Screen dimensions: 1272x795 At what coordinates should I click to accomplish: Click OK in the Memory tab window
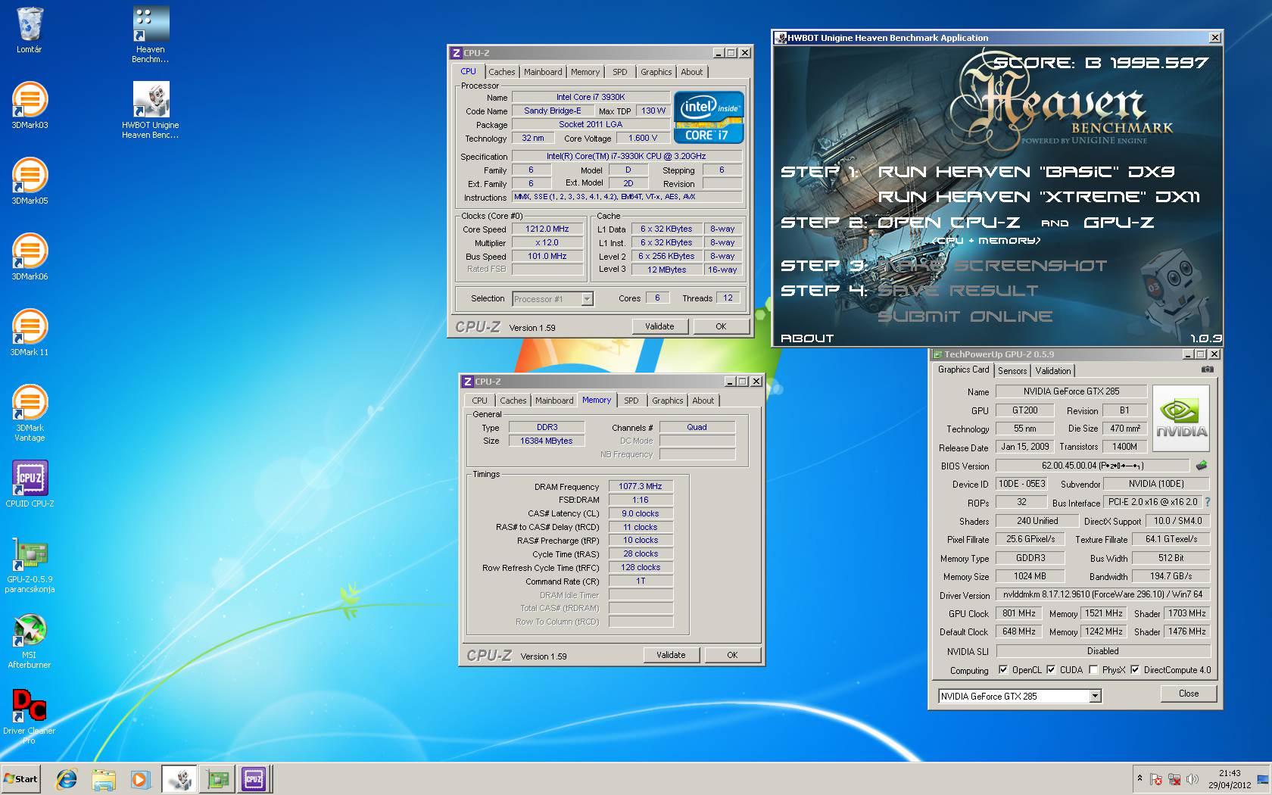[x=732, y=655]
